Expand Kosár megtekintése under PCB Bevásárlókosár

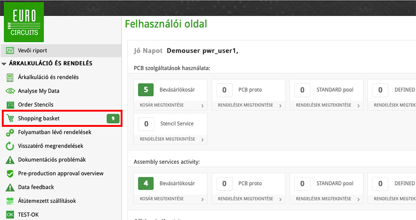202,106
